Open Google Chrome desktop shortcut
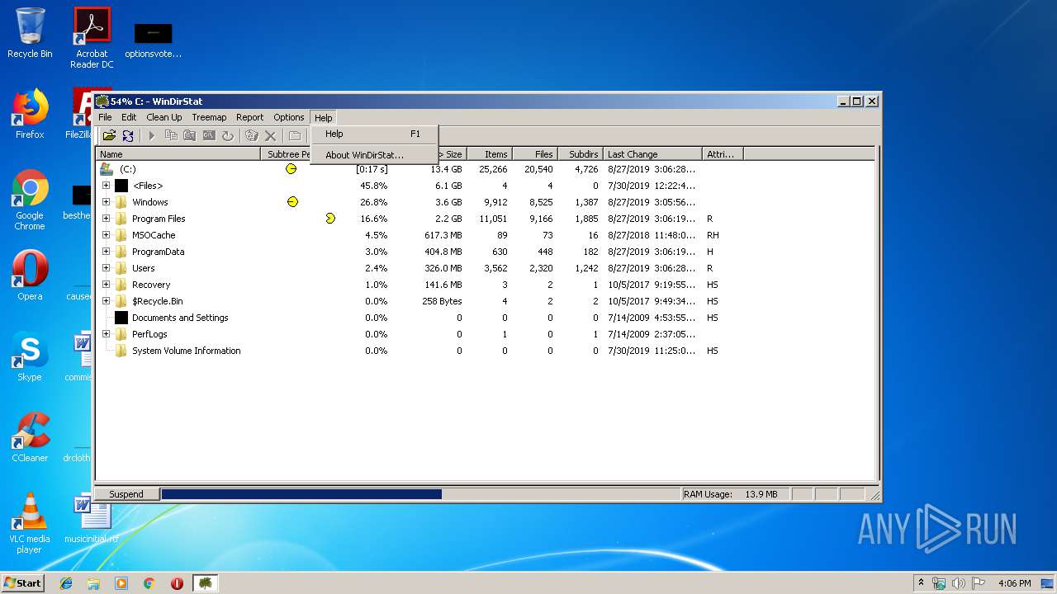The width and height of the screenshot is (1057, 594). click(x=30, y=200)
